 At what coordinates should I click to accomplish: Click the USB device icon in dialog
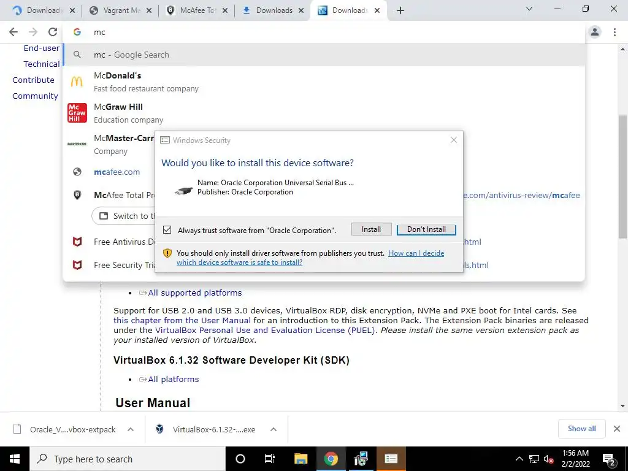click(183, 191)
